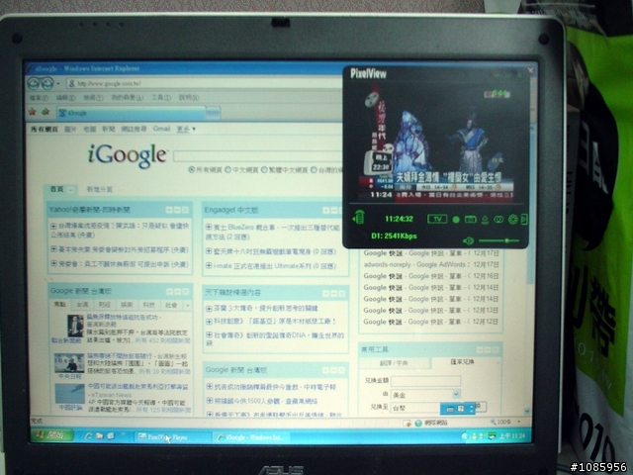Viewport: 633px width, 475px height.
Task: Open iGoogle Windows Internet Explorer taskbar button
Action: [x=250, y=437]
